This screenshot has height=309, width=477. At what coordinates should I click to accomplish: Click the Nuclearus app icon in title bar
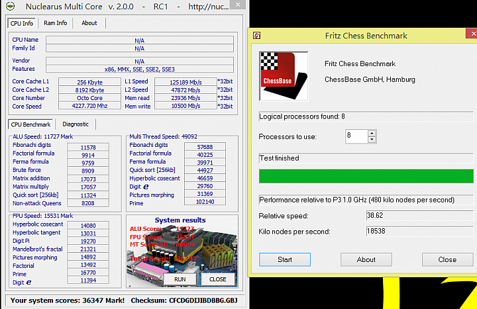point(11,6)
